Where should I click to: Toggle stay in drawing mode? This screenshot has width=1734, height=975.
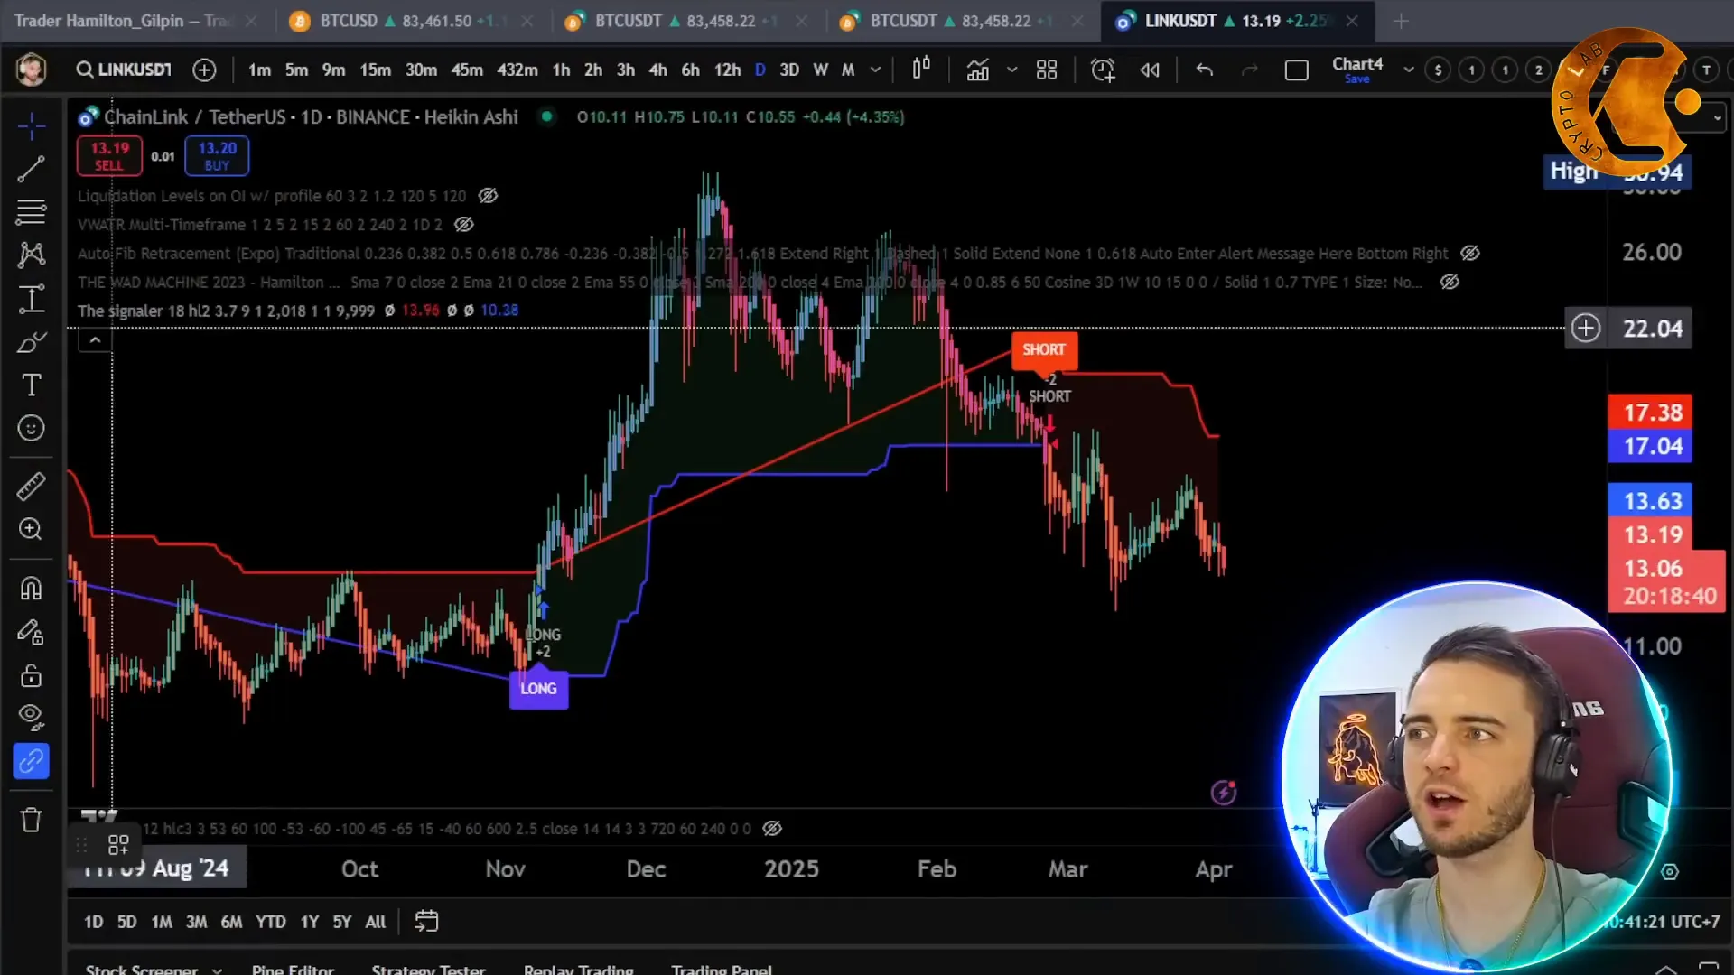31,632
